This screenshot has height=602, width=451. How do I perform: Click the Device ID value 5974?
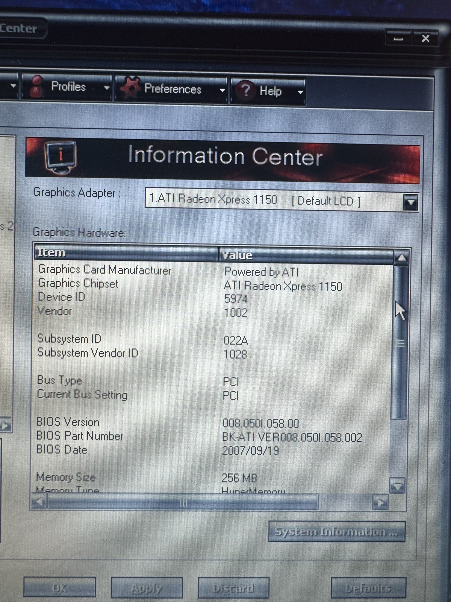point(236,299)
